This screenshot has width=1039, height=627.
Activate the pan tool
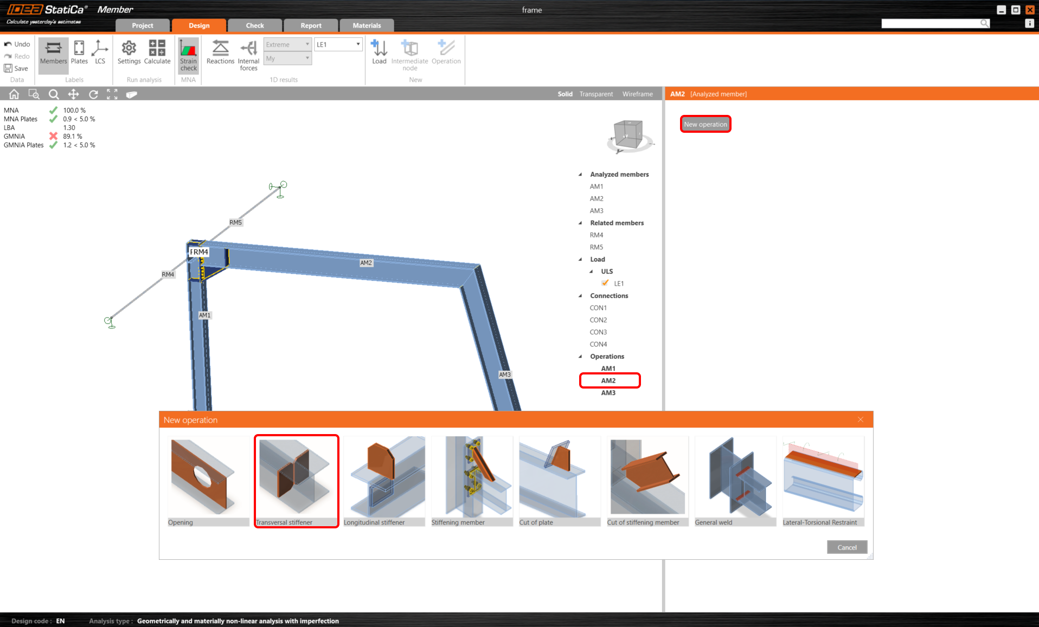click(73, 94)
